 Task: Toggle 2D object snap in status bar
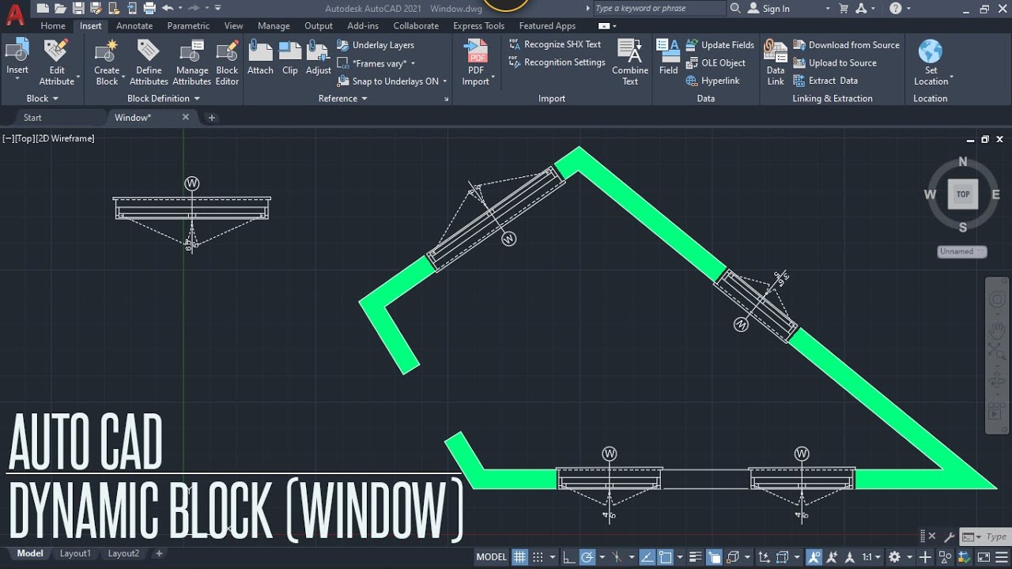pos(666,556)
